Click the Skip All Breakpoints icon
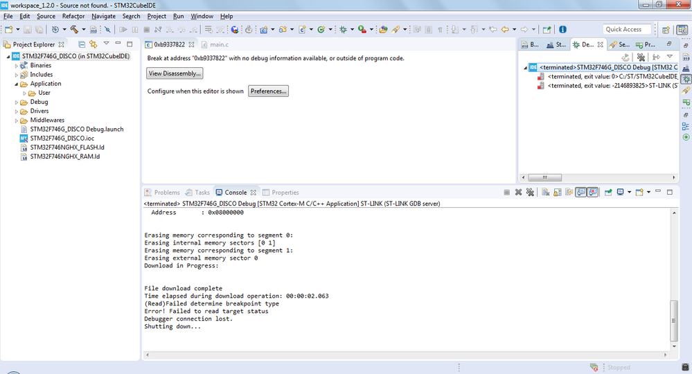 [107, 30]
